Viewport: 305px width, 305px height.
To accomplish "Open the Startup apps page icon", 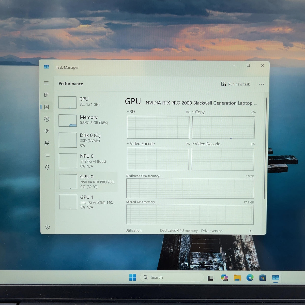I will [x=47, y=131].
